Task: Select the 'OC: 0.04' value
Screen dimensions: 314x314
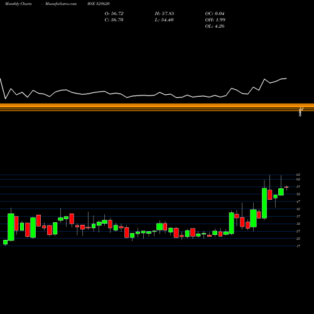Action: click(215, 14)
